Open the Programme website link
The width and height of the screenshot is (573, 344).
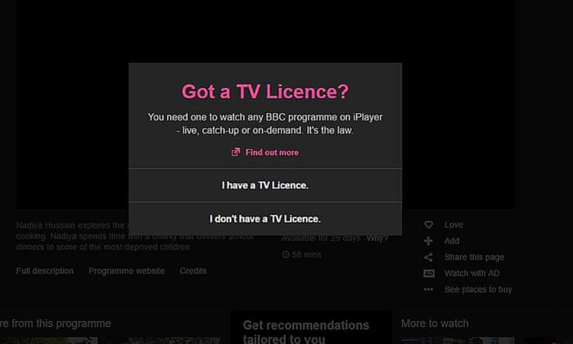pos(126,271)
